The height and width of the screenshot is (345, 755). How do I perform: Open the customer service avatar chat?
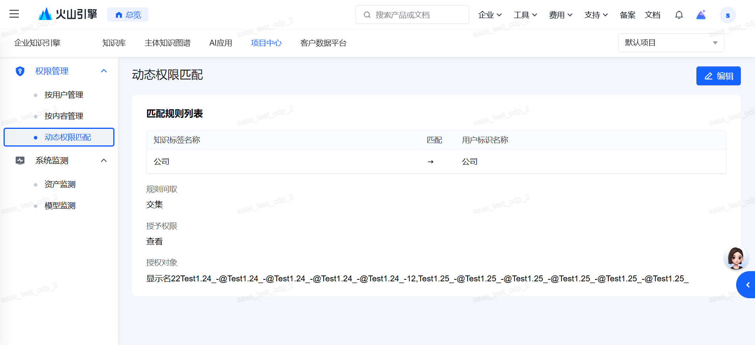735,258
